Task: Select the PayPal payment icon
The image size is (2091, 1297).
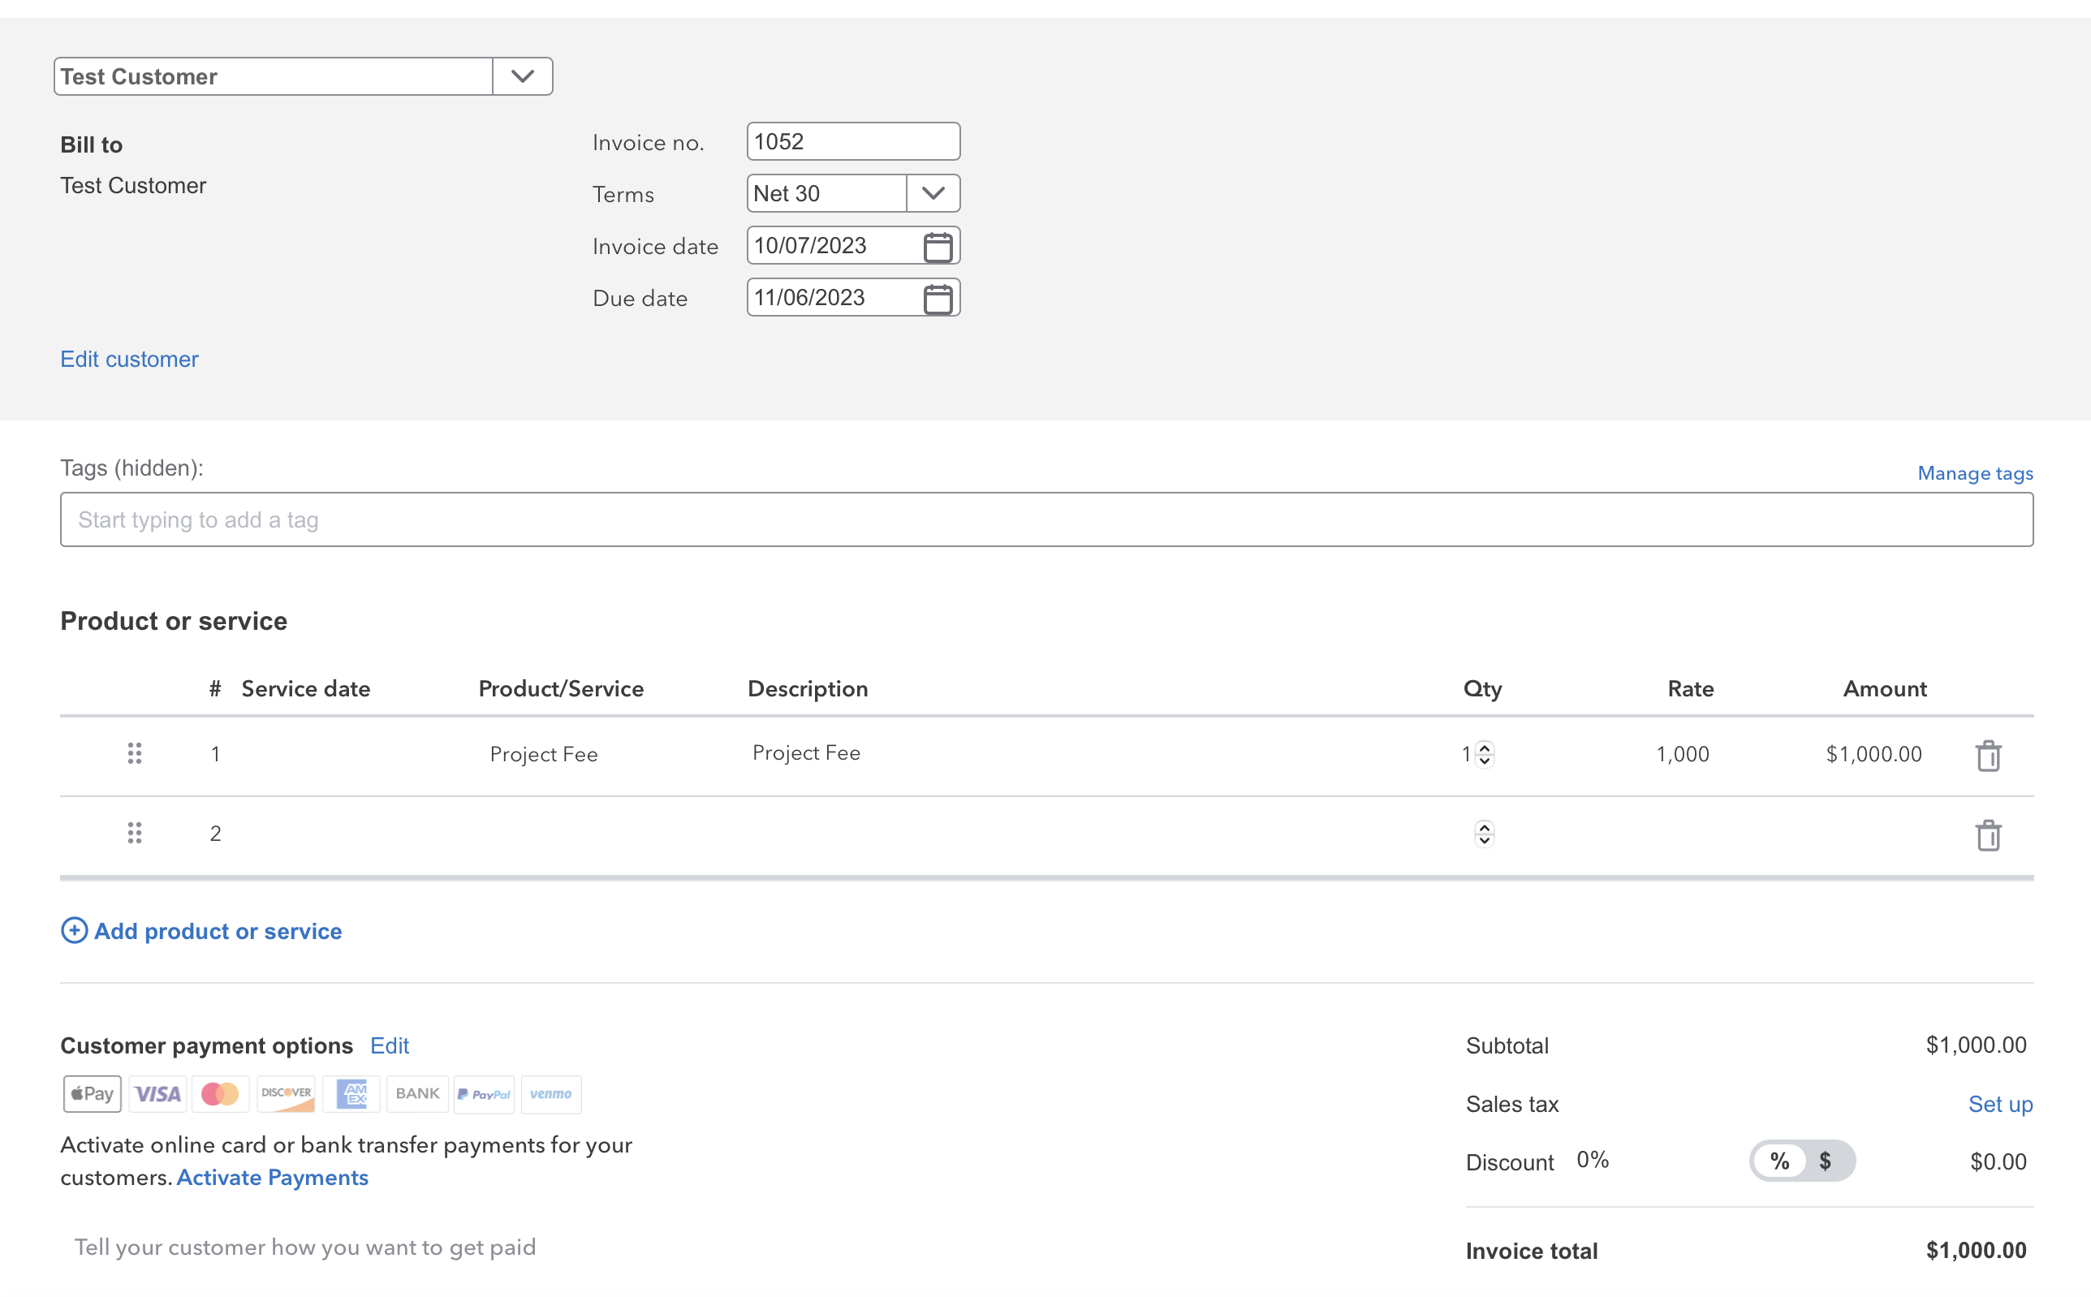Action: pos(484,1094)
